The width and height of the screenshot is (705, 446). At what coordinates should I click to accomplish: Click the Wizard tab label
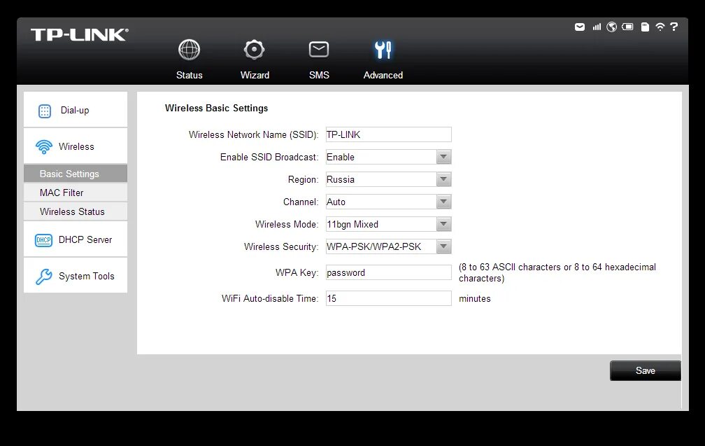(x=255, y=75)
